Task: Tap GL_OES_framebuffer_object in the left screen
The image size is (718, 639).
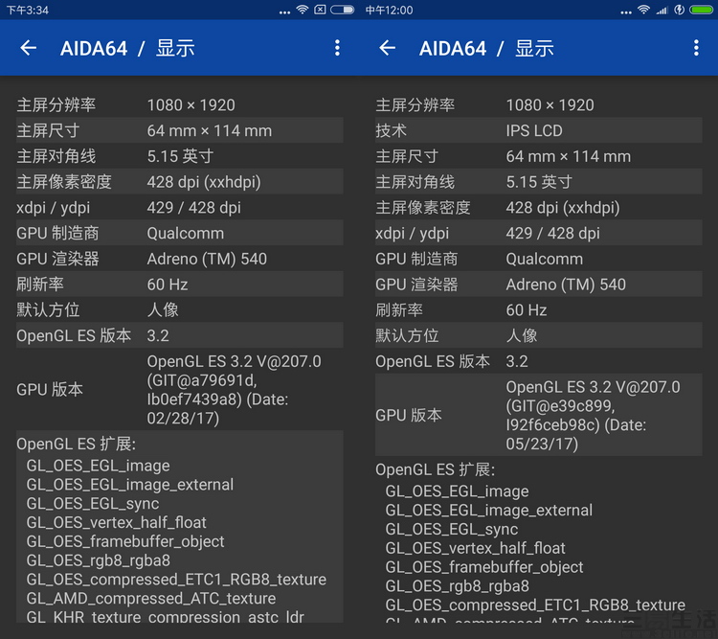Action: click(x=125, y=541)
